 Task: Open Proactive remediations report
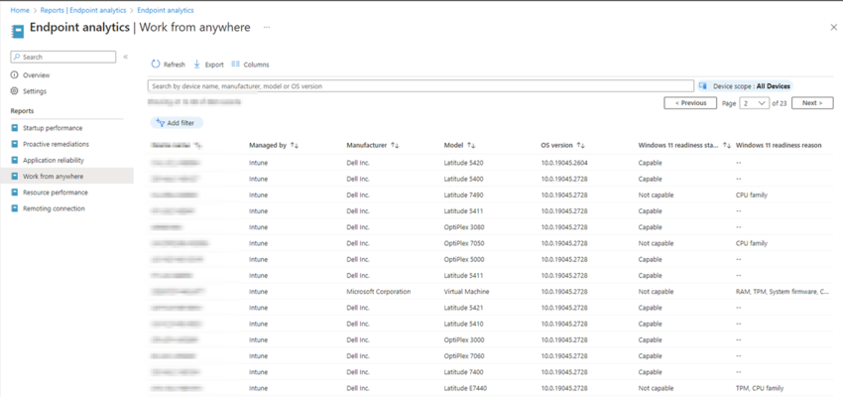click(x=56, y=144)
